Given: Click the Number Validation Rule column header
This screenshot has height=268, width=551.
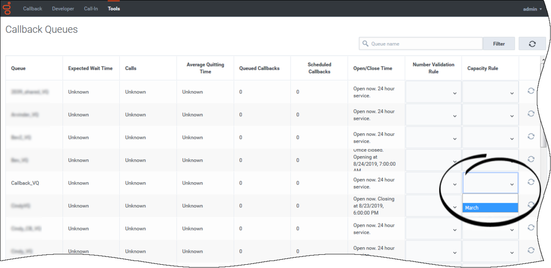Looking at the screenshot, I should pos(433,68).
